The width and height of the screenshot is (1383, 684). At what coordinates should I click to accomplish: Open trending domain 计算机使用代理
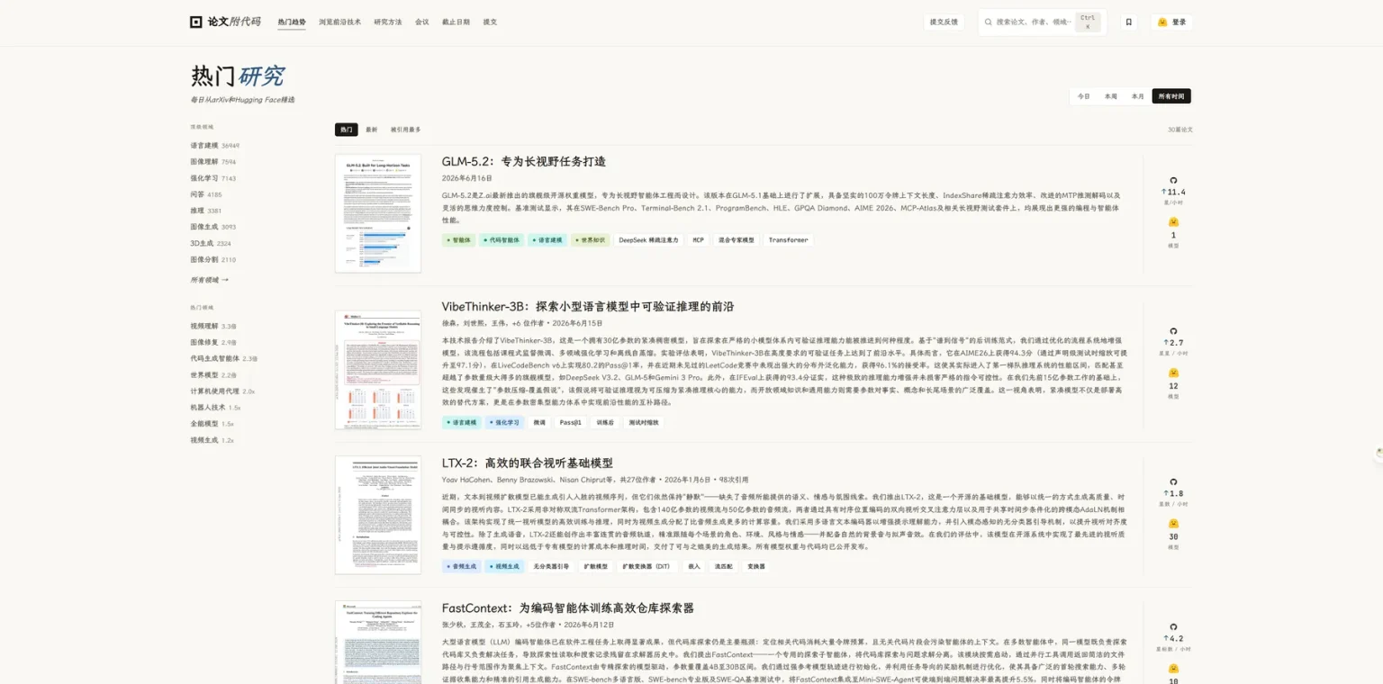point(222,391)
